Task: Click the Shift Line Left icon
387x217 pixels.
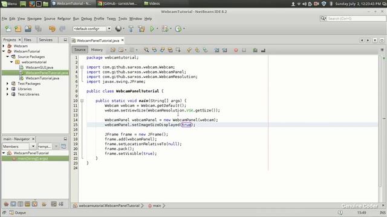Action: coord(216,50)
